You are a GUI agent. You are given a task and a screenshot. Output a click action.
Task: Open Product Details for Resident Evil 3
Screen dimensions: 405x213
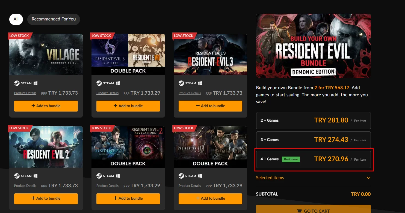[x=190, y=93]
